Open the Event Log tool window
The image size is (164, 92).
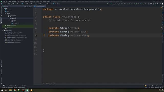pyautogui.click(x=148, y=86)
